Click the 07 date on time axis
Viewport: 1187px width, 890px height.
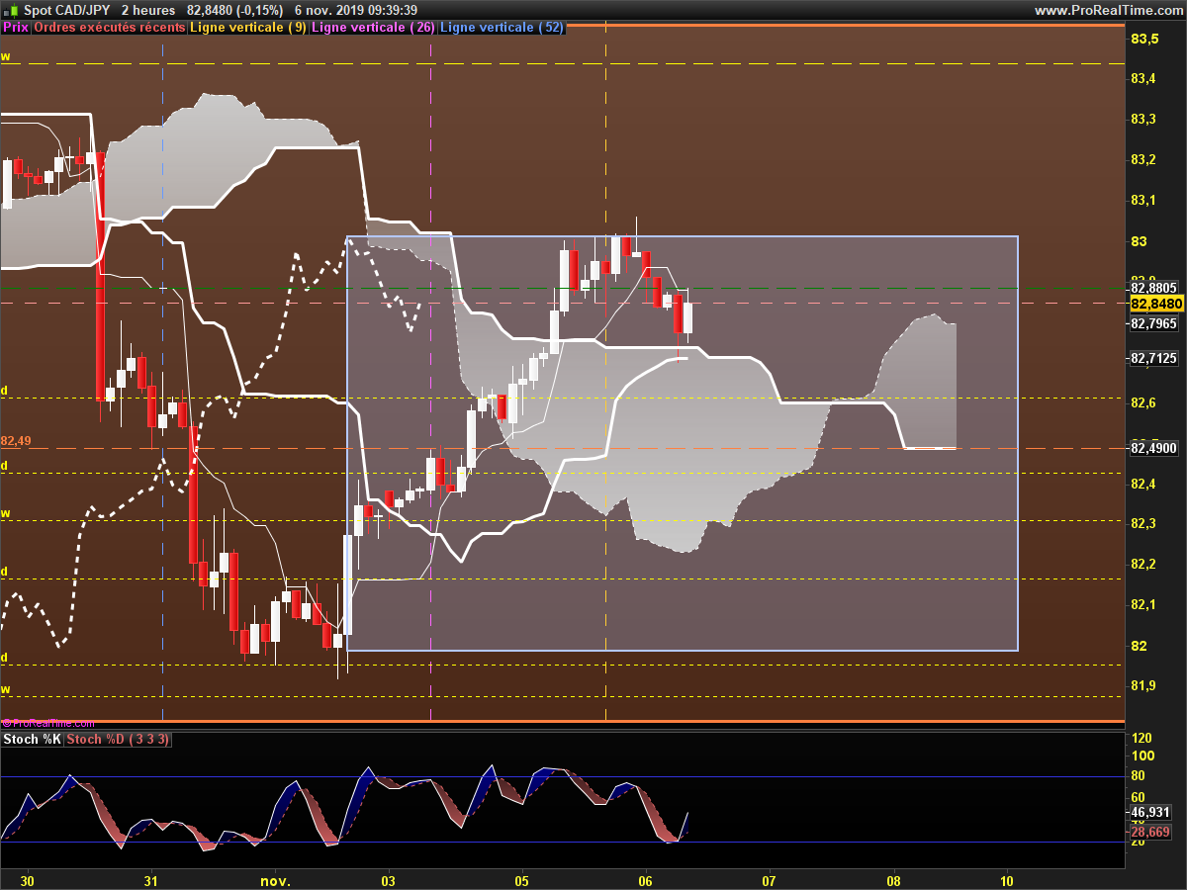click(x=770, y=881)
